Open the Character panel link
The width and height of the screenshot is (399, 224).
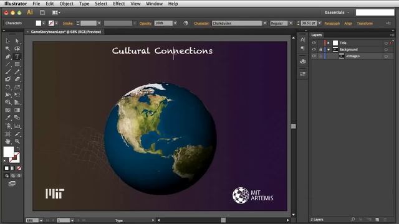tap(201, 23)
